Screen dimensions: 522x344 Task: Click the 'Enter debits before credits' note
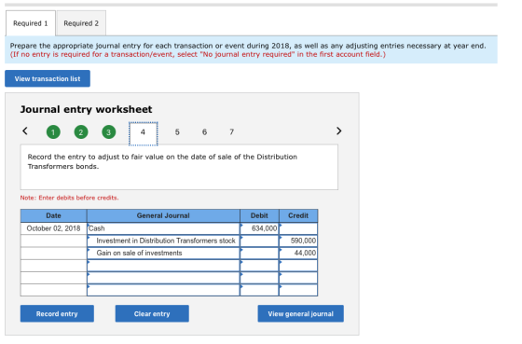click(69, 198)
